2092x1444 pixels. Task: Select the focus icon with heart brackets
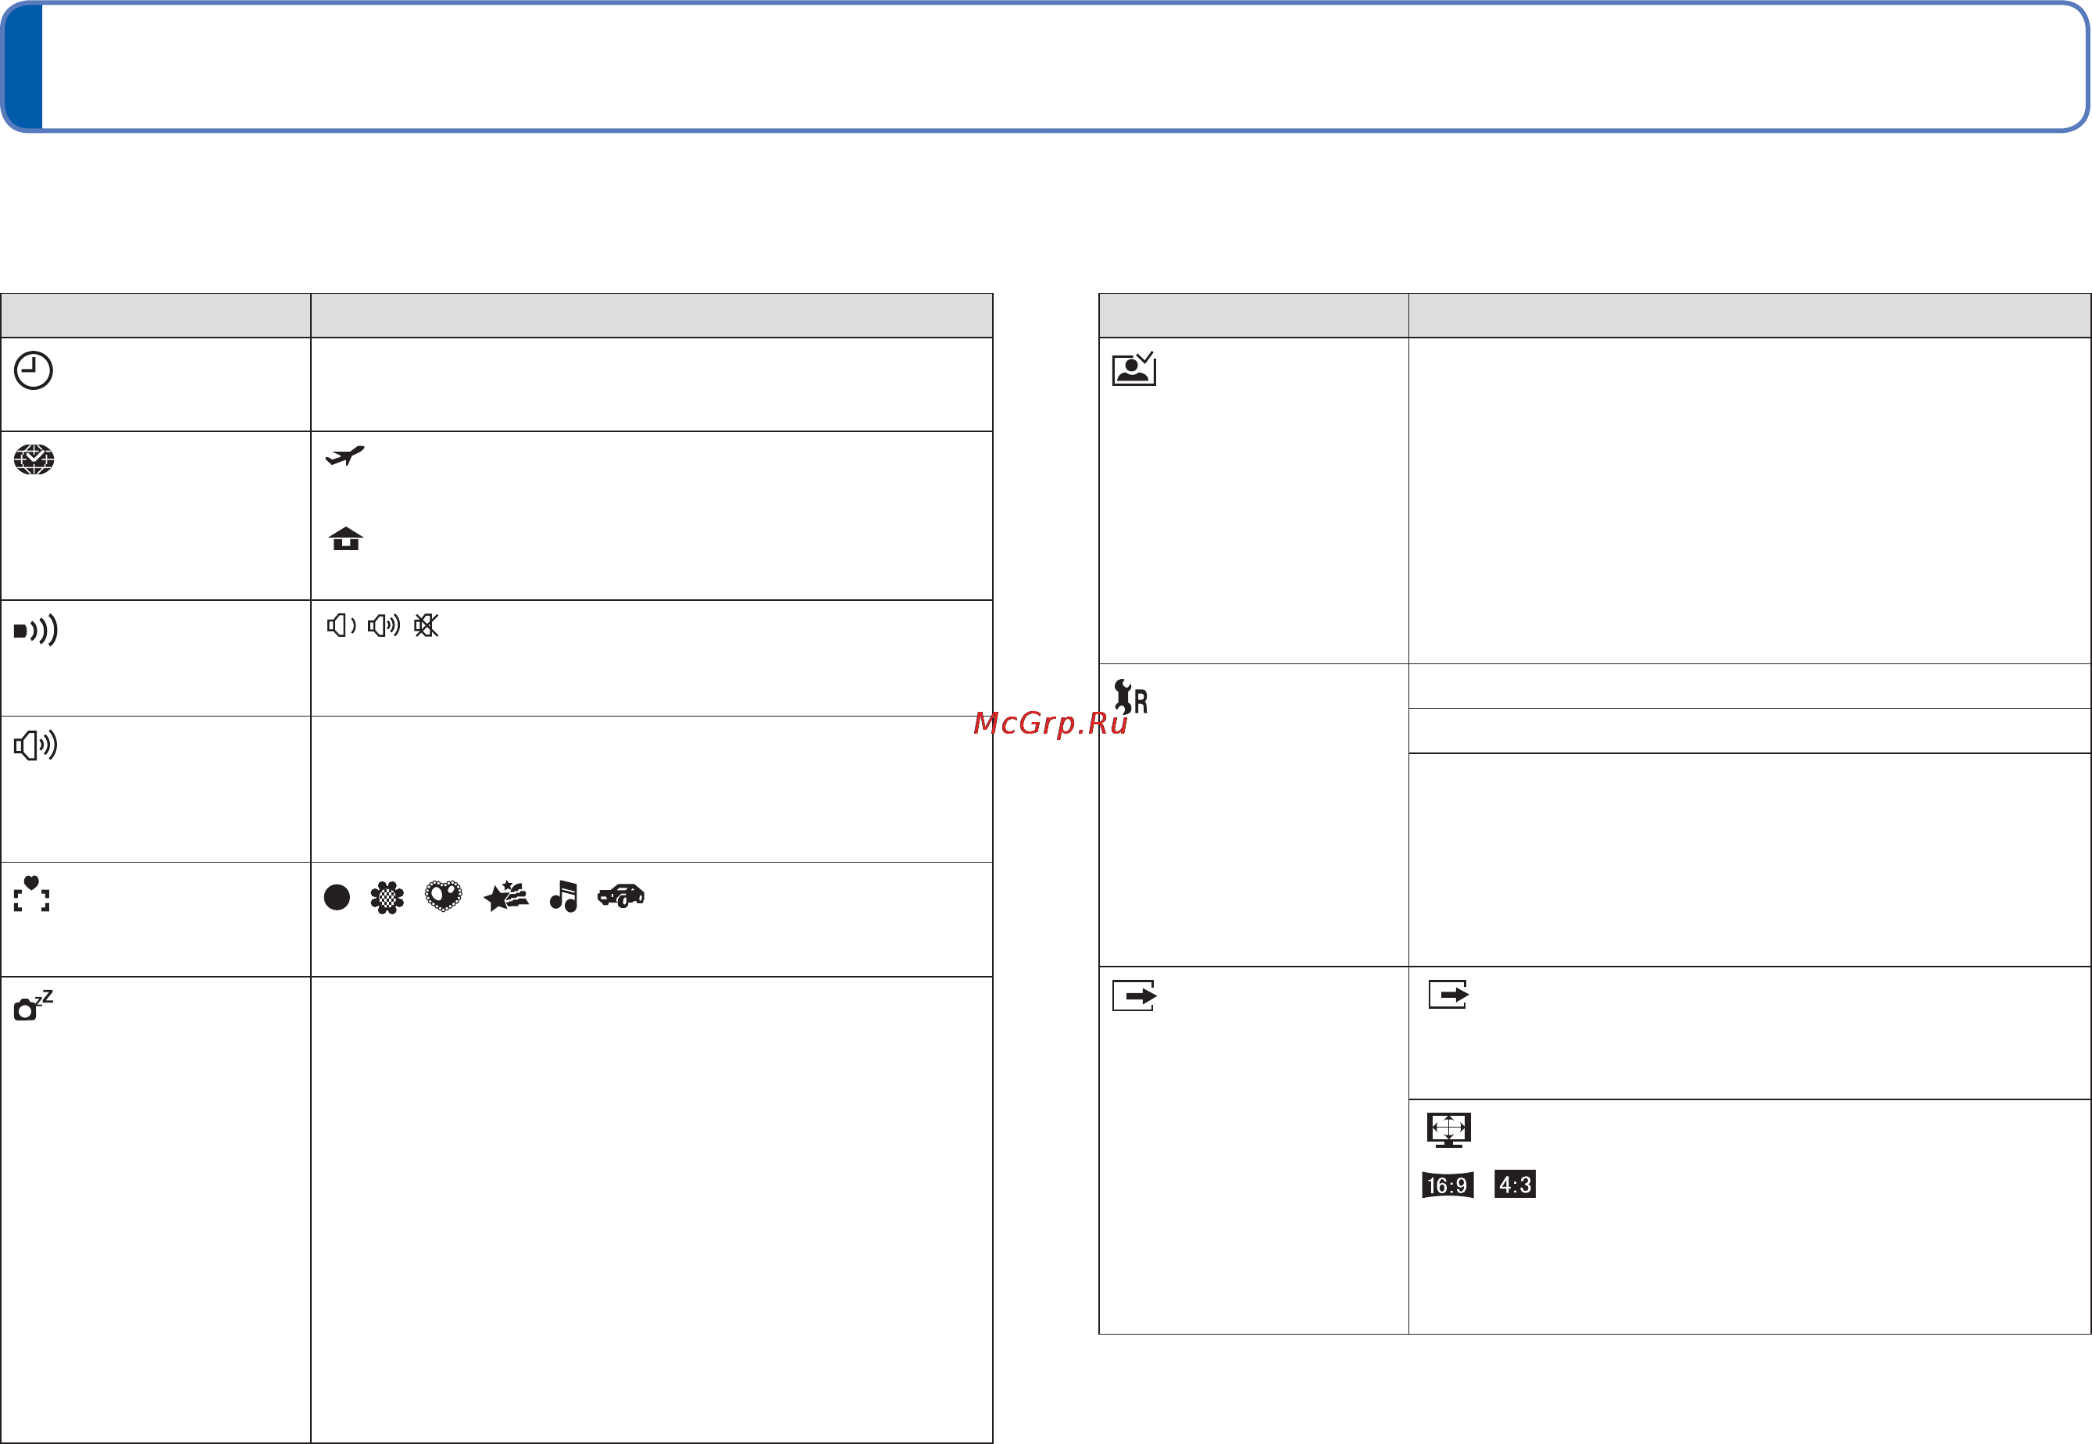32,893
